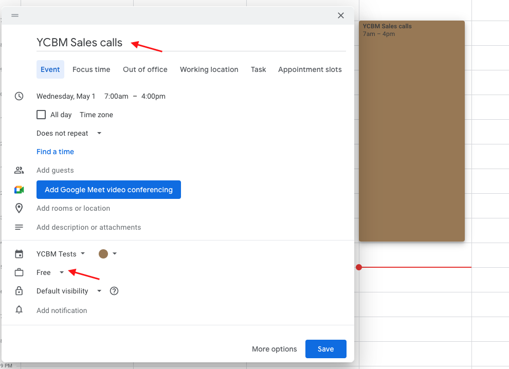Switch to the Appointment slots tab
The height and width of the screenshot is (369, 509).
pyautogui.click(x=310, y=69)
